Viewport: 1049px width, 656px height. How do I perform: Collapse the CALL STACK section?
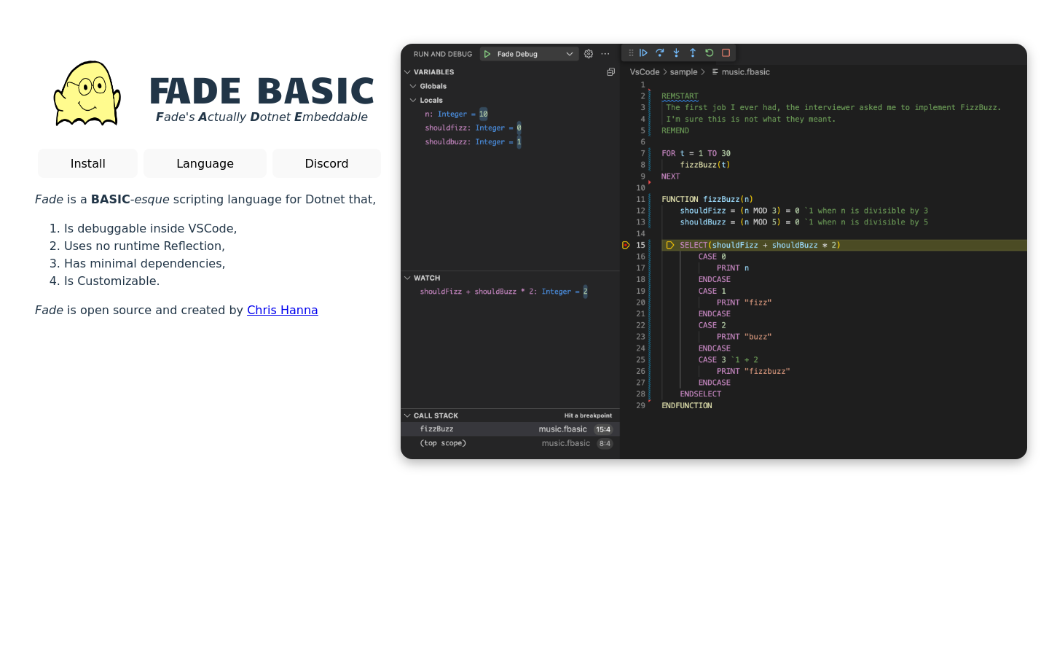(x=407, y=415)
